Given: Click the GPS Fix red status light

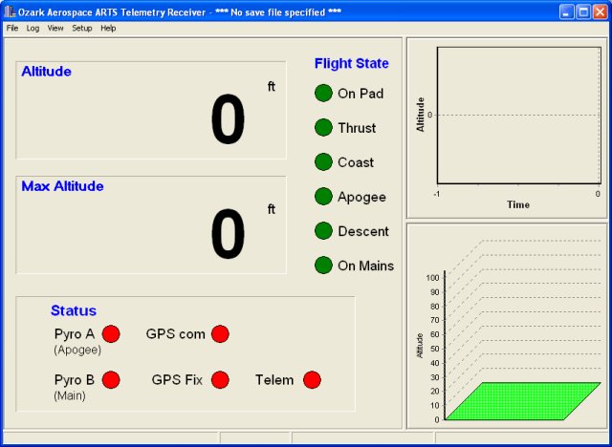Looking at the screenshot, I should [x=220, y=379].
